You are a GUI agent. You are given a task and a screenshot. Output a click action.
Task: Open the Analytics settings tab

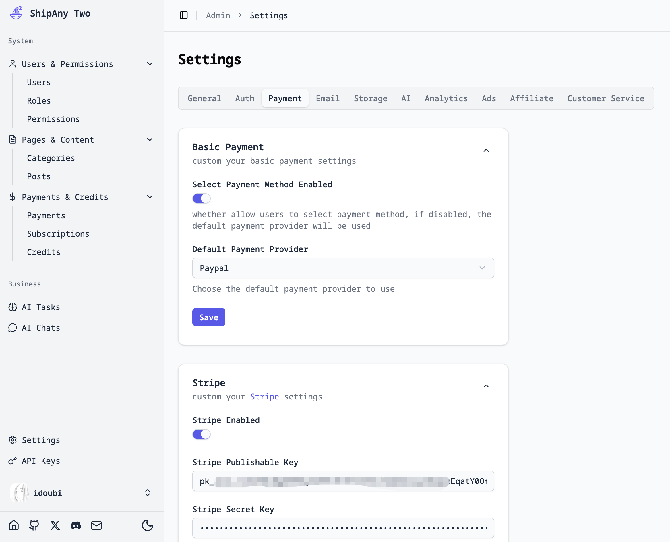click(x=446, y=98)
